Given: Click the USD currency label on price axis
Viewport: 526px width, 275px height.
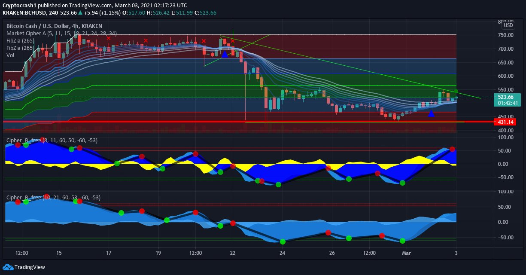Looking at the screenshot, I should click(508, 25).
